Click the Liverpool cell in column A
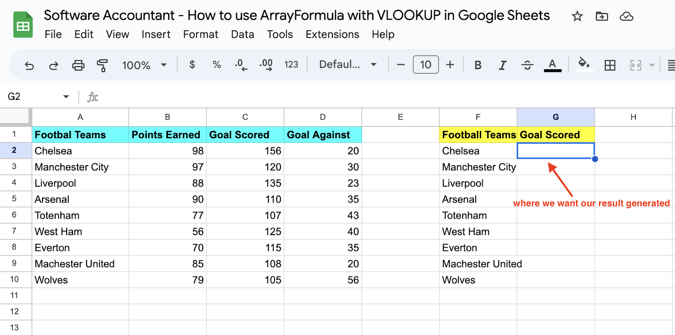The height and width of the screenshot is (335, 675). (x=80, y=183)
